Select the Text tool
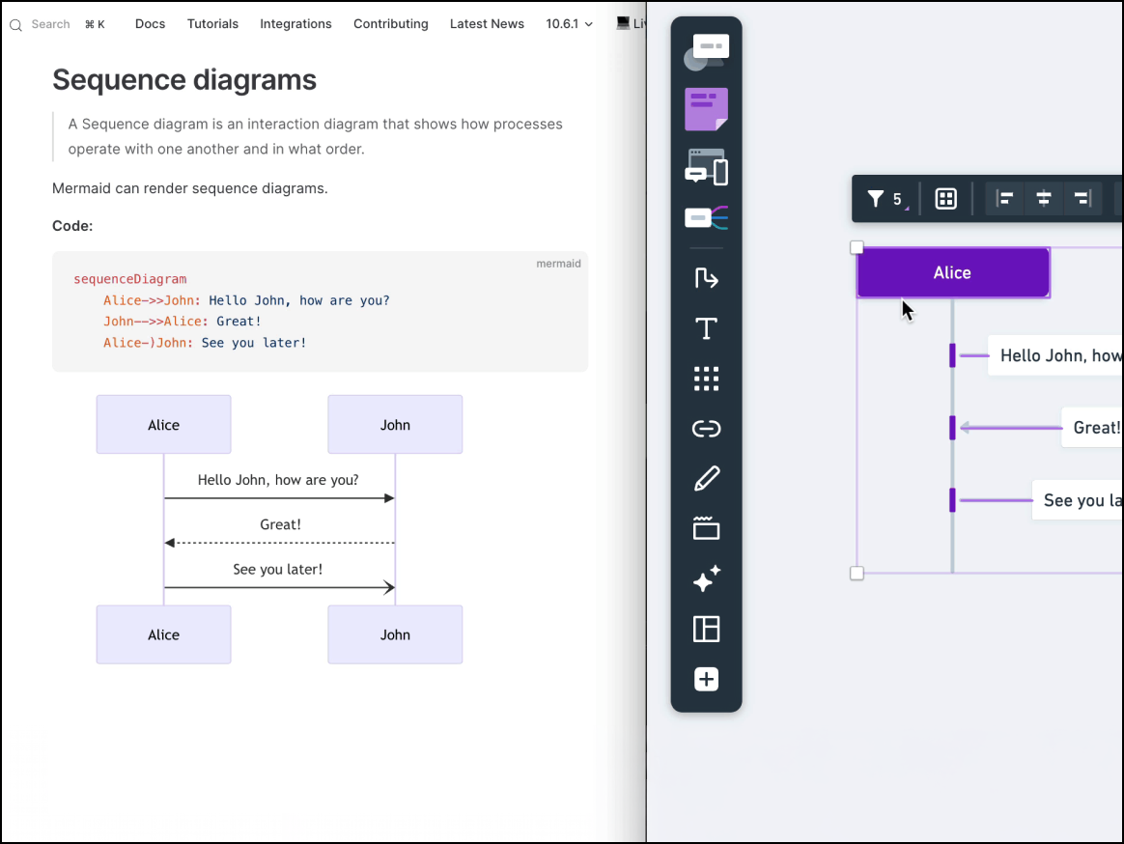This screenshot has width=1124, height=844. click(x=706, y=328)
